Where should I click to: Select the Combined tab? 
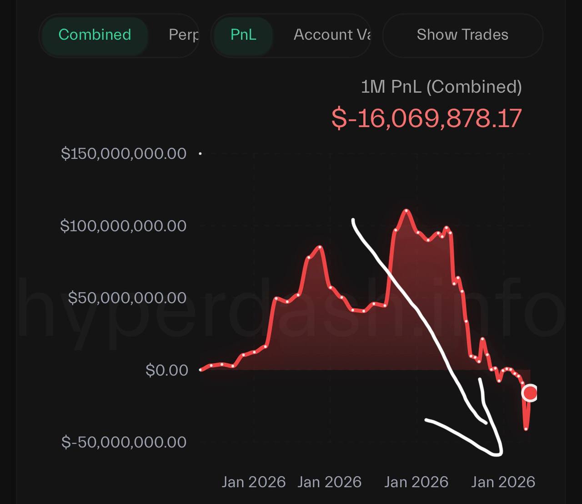[95, 35]
